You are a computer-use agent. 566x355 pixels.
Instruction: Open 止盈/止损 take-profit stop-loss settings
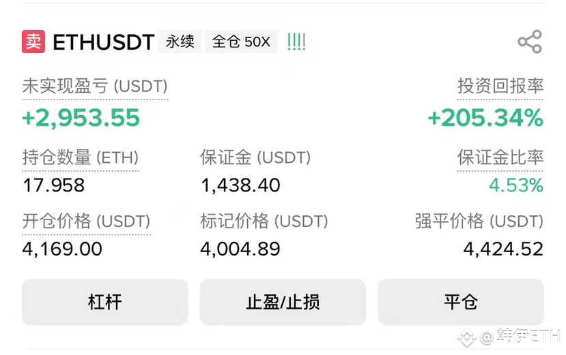click(283, 302)
